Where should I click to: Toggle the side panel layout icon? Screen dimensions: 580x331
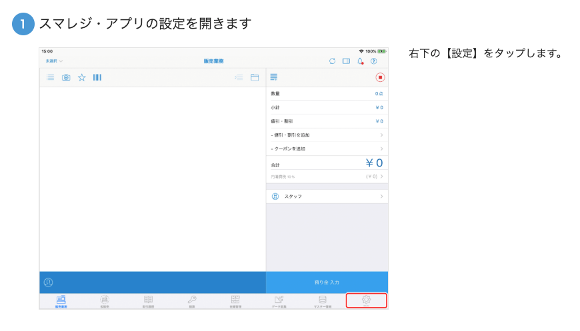tap(346, 61)
